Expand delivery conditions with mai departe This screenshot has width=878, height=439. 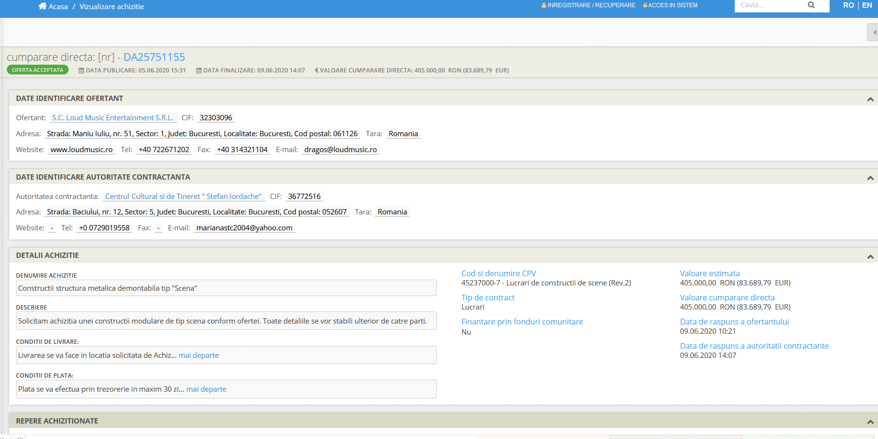coord(198,355)
